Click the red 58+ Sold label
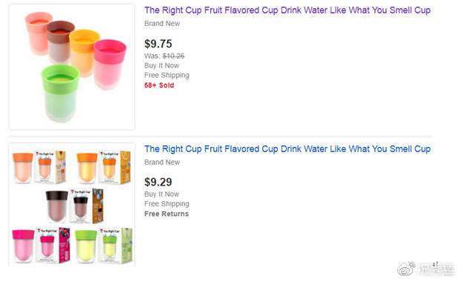 point(159,85)
